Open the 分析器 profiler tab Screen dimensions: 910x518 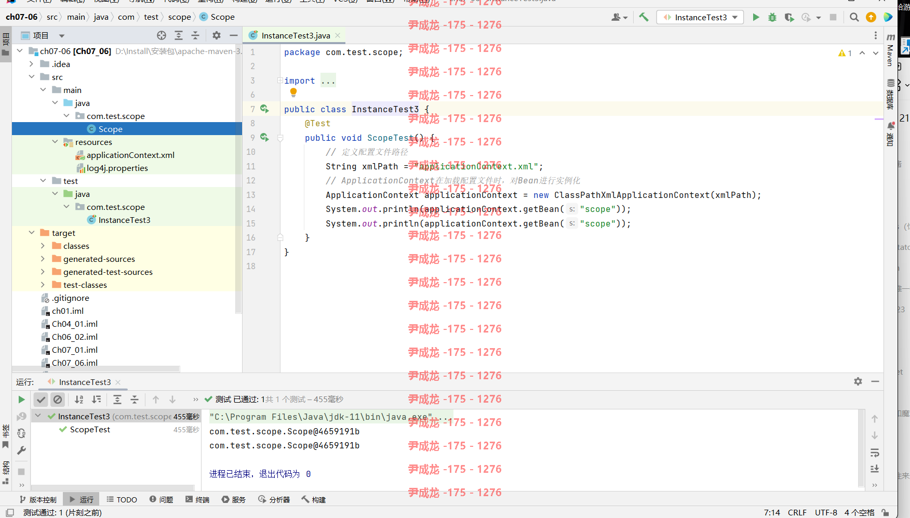point(274,499)
